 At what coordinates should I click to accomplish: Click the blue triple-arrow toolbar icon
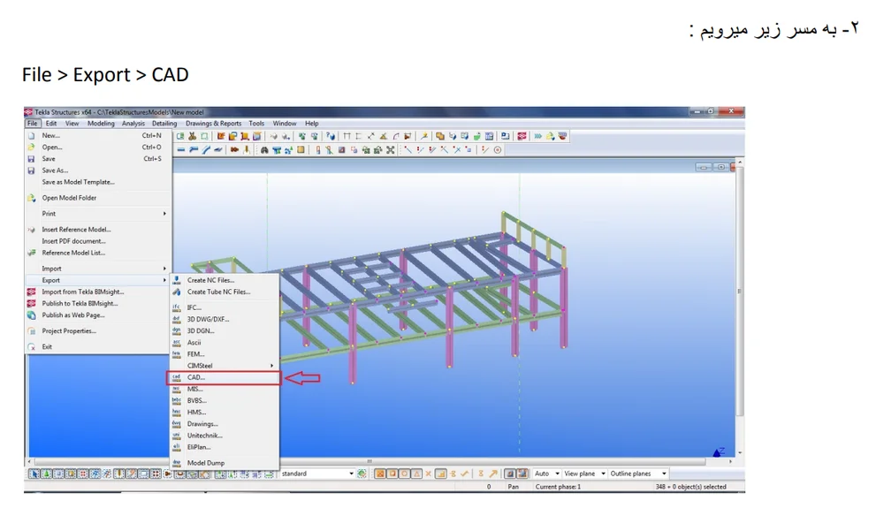537,136
